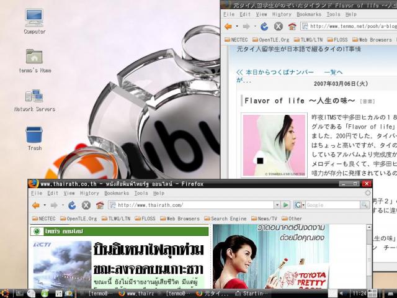The image size is (397, 298).
Task: Open the Network Servers desktop icon
Action: click(35, 101)
